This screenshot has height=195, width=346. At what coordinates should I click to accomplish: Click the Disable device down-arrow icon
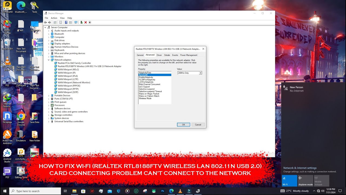point(90,22)
